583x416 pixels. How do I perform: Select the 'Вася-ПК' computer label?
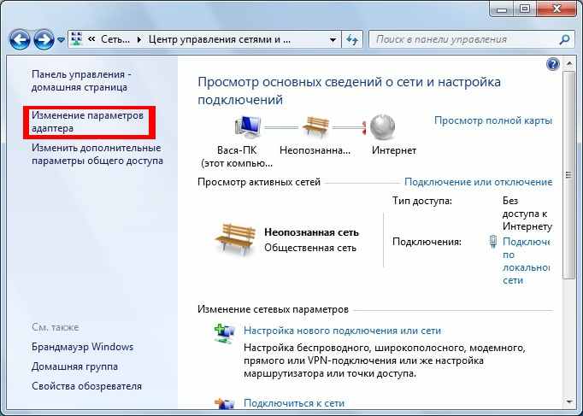(x=237, y=150)
